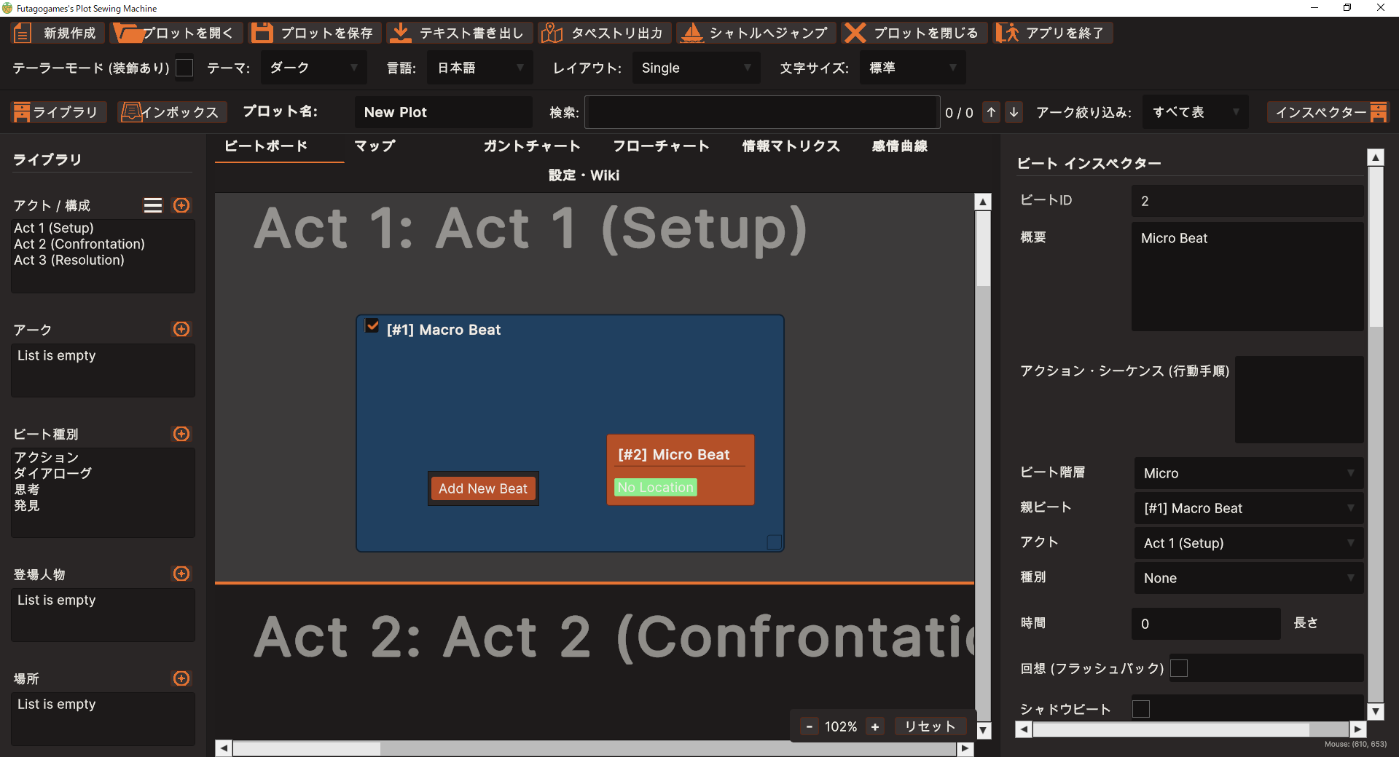1399x757 pixels.
Task: Open the テーマ theme dropdown
Action: 314,68
